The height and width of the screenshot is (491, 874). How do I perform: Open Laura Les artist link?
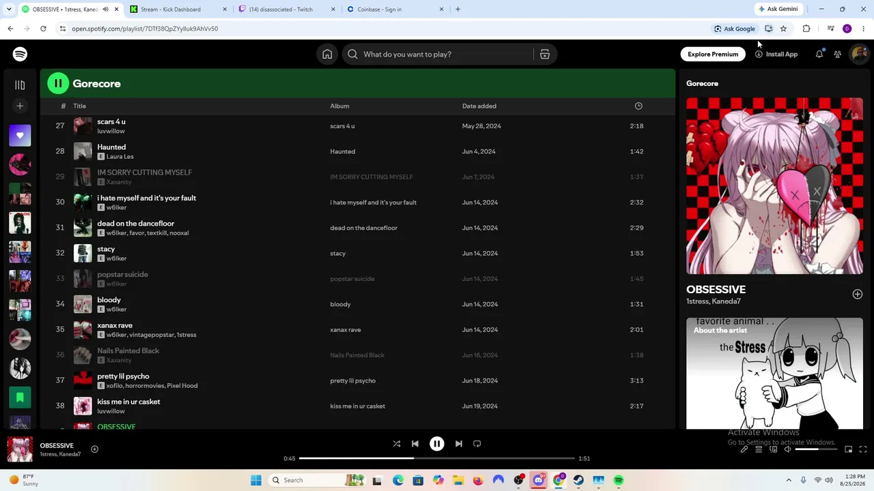[119, 156]
